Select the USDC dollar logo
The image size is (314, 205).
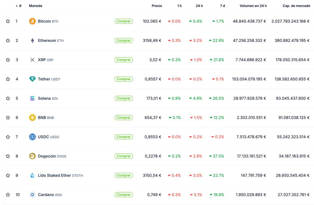tap(32, 137)
